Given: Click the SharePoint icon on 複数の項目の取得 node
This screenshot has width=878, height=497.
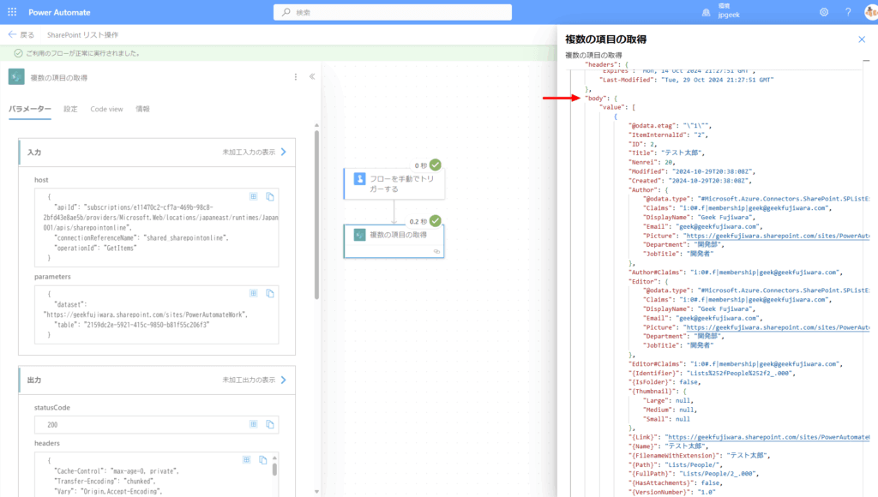Looking at the screenshot, I should point(359,235).
